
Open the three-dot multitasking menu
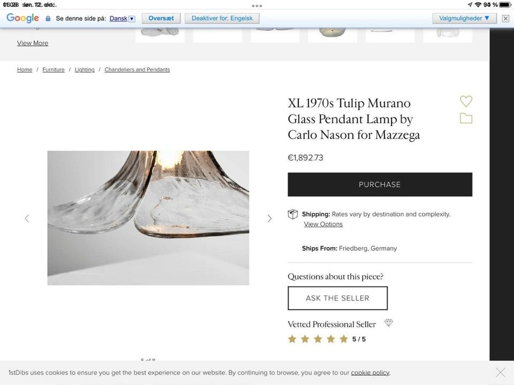pyautogui.click(x=256, y=5)
